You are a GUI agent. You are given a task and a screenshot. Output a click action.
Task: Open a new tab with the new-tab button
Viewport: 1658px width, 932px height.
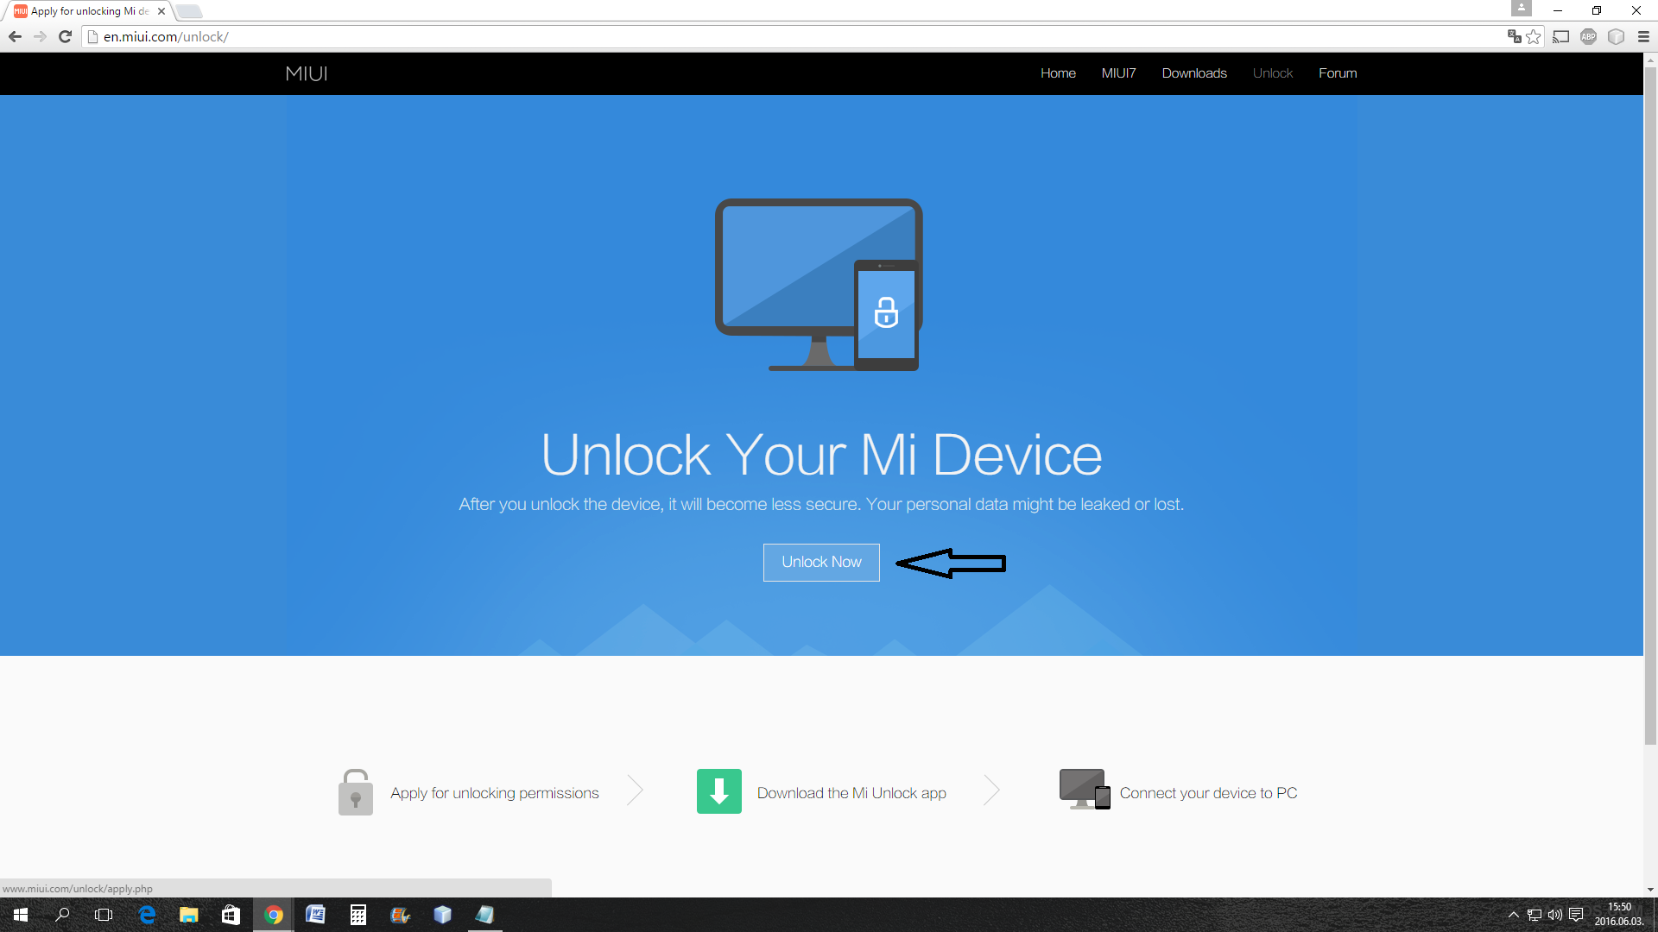[x=189, y=11]
